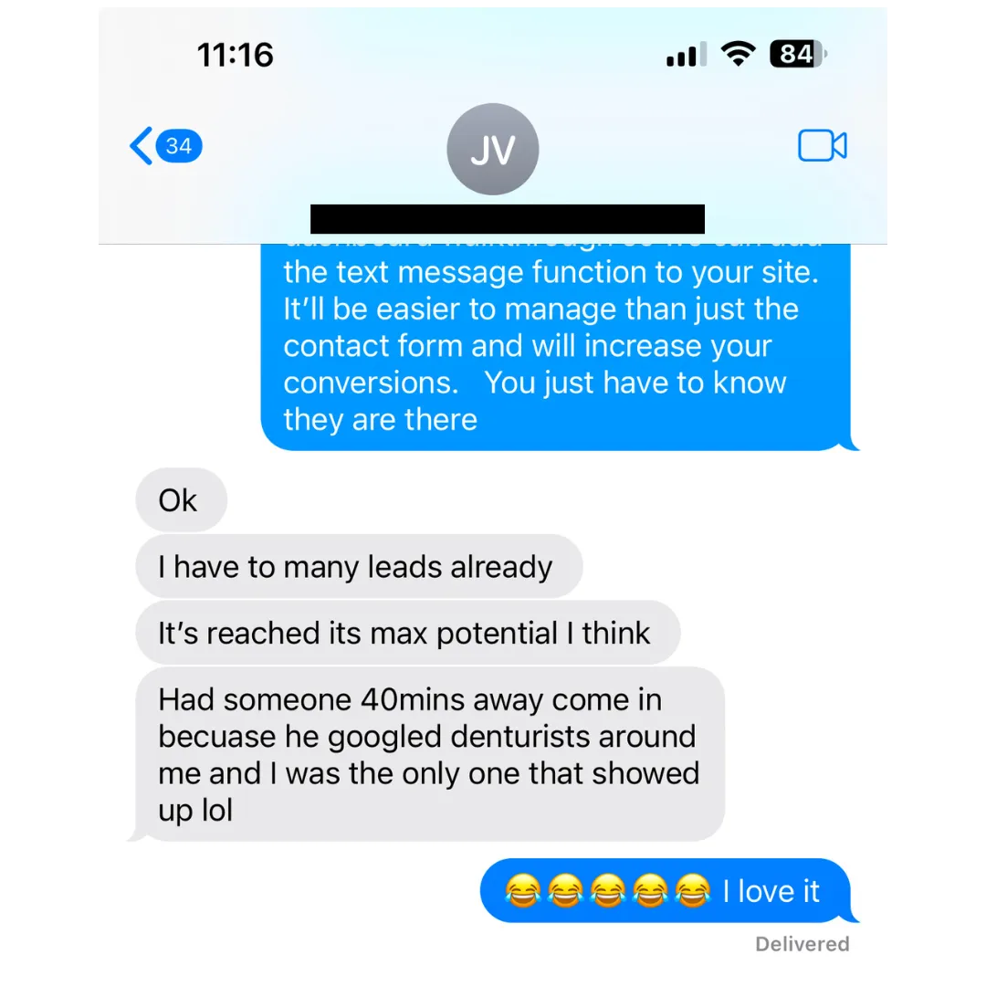986x986 pixels.
Task: Tap the cellular signal bars icon
Action: [686, 55]
